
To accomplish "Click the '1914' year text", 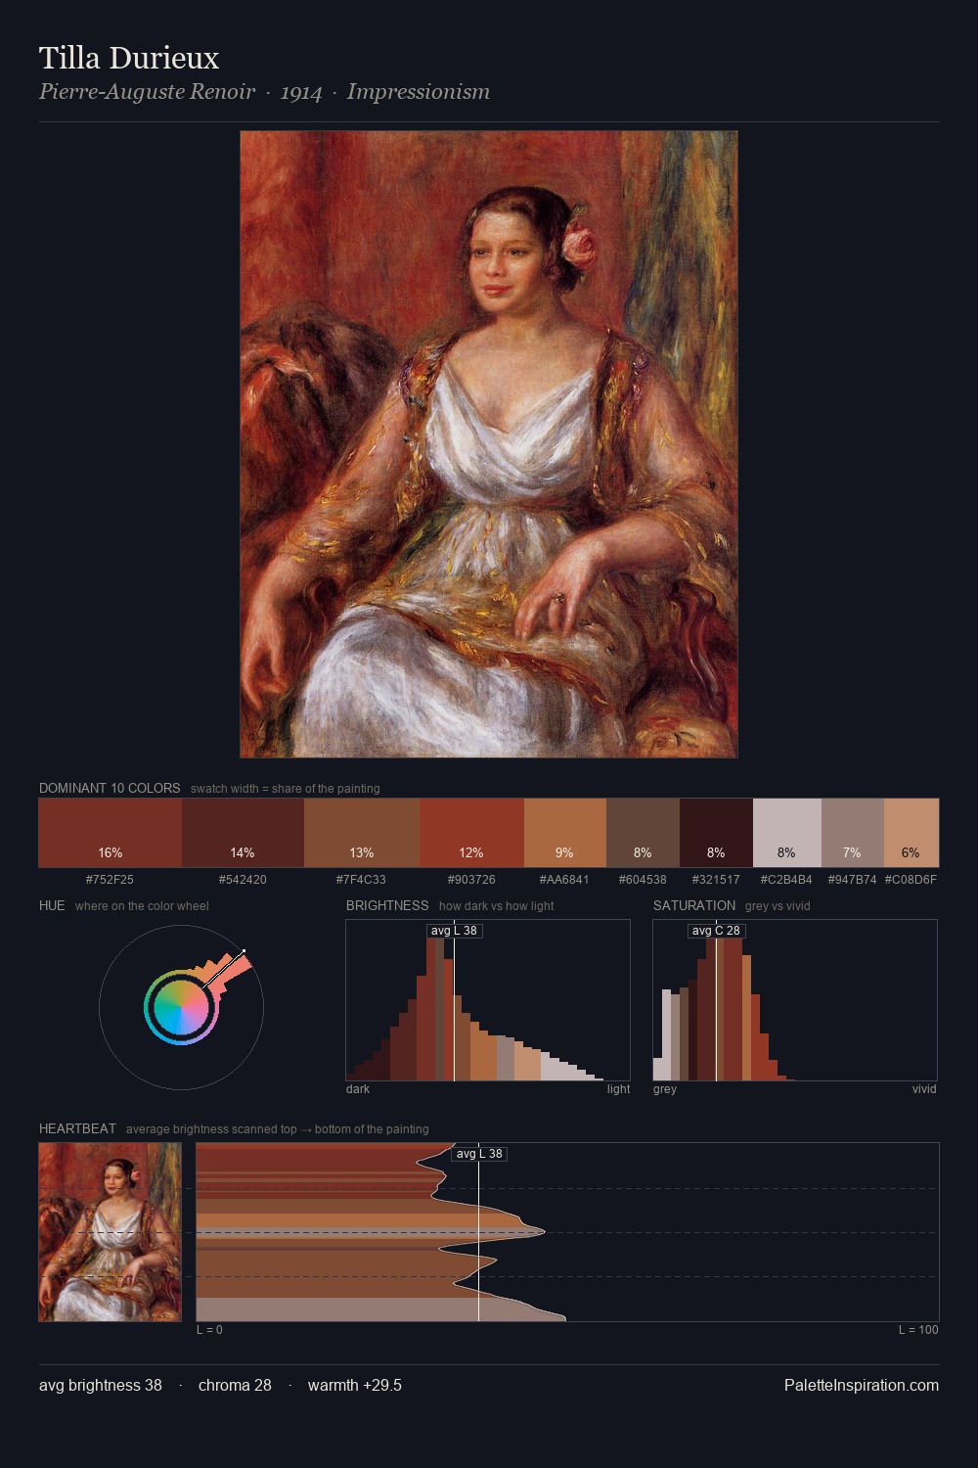I will [301, 93].
